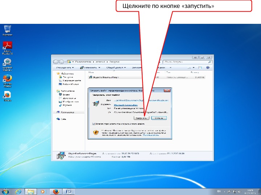The width and height of the screenshot is (261, 195).
Task: Open the Adobe Reader XI desktop icon
Action: tap(8, 48)
